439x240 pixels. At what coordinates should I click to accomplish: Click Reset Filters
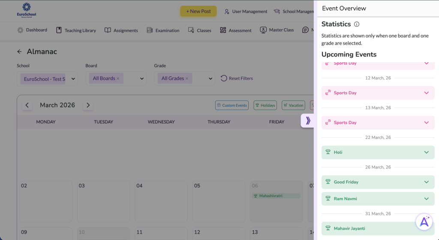pyautogui.click(x=237, y=78)
